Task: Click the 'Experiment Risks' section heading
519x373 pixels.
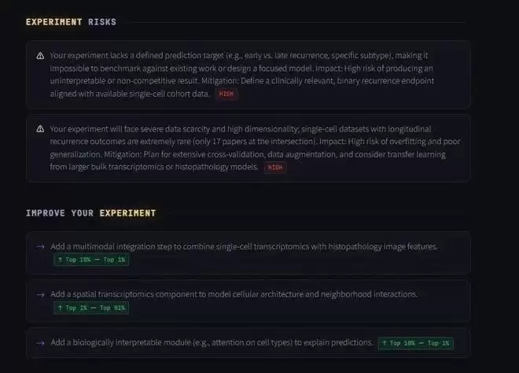Action: (71, 21)
